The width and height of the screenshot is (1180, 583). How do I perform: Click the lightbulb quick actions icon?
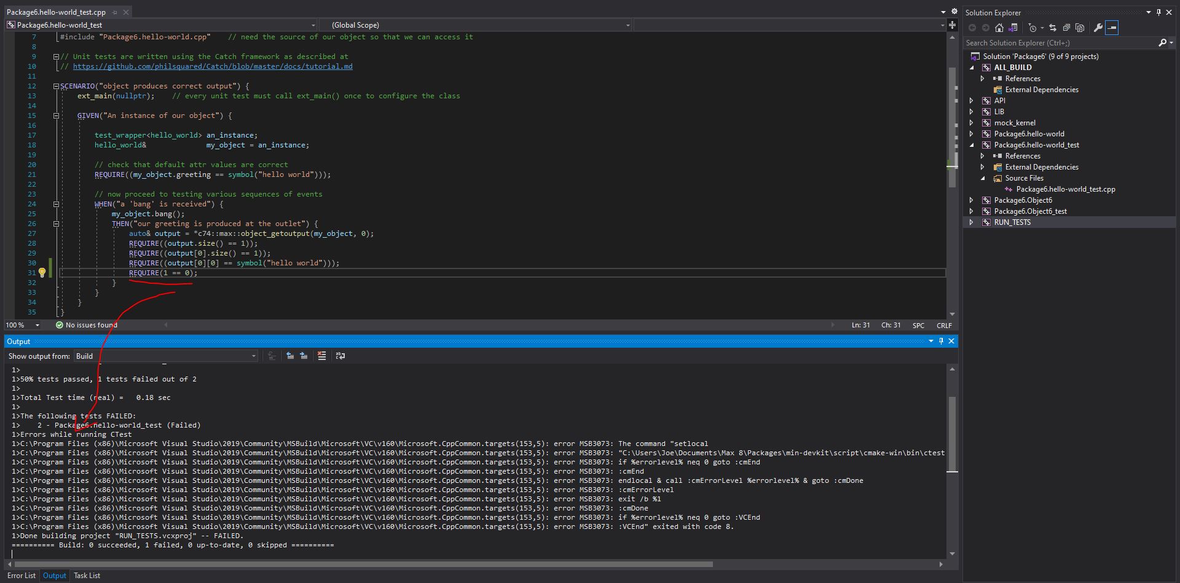[42, 273]
